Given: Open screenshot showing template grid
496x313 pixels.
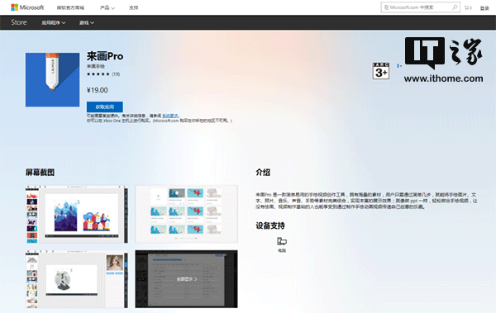Looking at the screenshot, I should (x=186, y=214).
